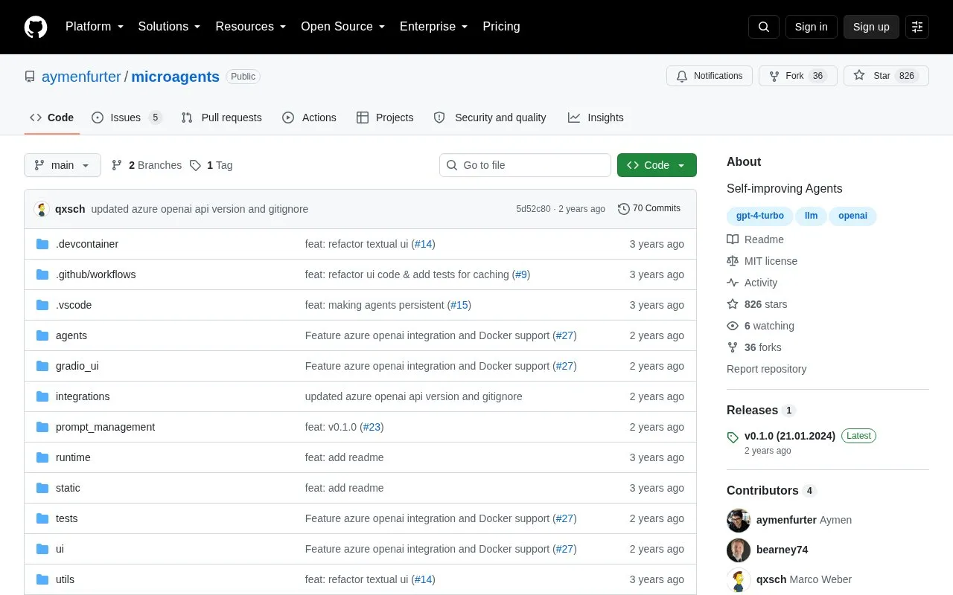Image resolution: width=953 pixels, height=595 pixels.
Task: Open the Insights tab
Action: (596, 118)
